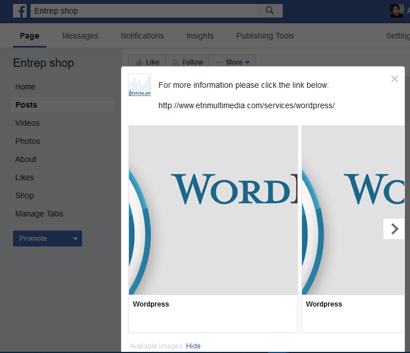The image size is (410, 353).
Task: Advance carousel with the next arrow
Action: click(x=394, y=229)
